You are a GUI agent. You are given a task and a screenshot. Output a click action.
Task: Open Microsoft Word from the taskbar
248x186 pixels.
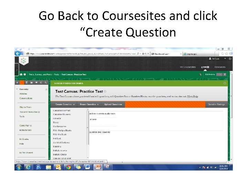[x=87, y=167]
